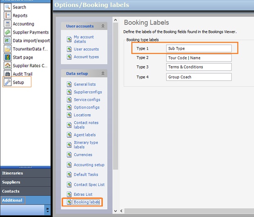Click the Search magnifier icon
This screenshot has height=217, width=254.
click(x=7, y=7)
